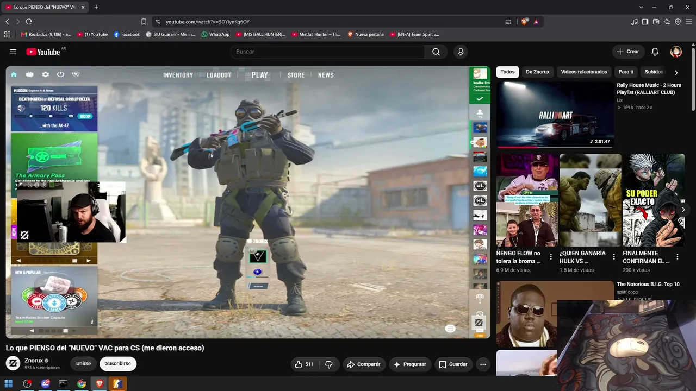Viewport: 696px width, 391px height.
Task: Start voice search with the microphone
Action: [461, 52]
